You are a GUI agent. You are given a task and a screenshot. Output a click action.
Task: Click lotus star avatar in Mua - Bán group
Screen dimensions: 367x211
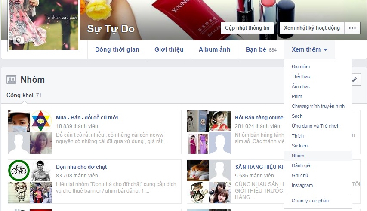41,121
